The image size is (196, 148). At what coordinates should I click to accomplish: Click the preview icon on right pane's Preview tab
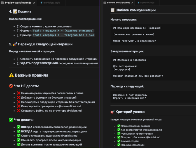[x=104, y=3]
